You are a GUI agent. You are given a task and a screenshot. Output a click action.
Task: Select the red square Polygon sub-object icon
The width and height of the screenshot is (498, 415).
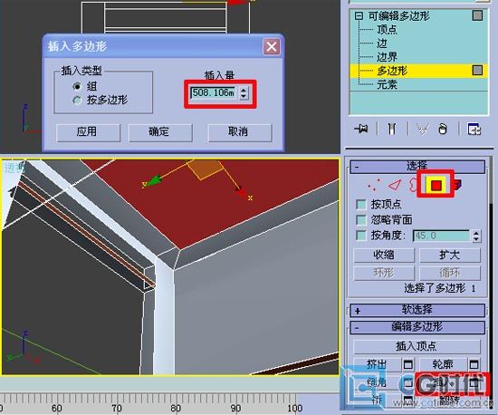[436, 185]
